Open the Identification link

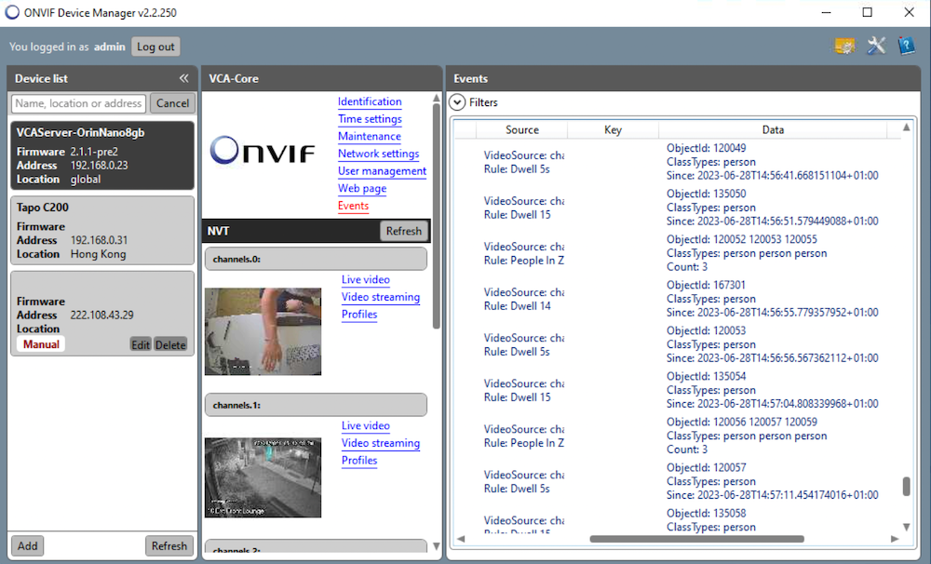point(370,101)
